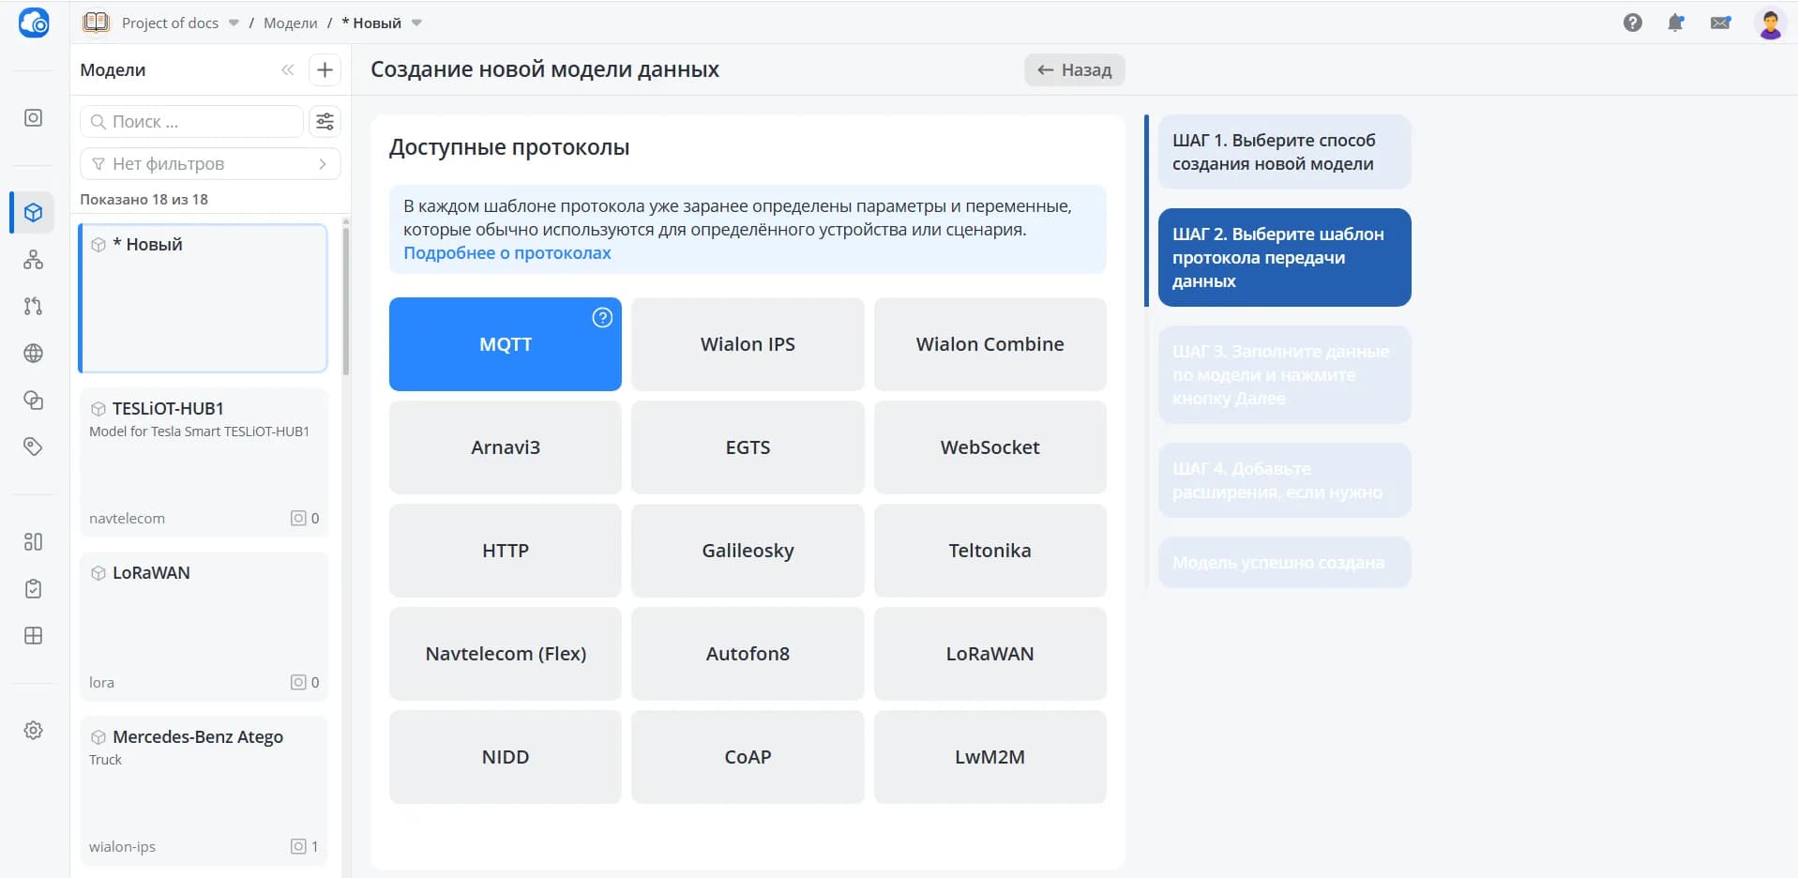Open the overlapping shapes icon in sidebar
The height and width of the screenshot is (878, 1798).
click(x=33, y=401)
